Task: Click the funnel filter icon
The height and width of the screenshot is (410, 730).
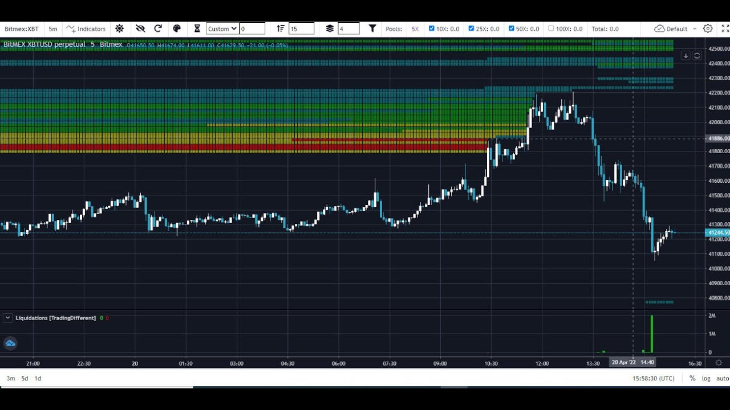Action: [x=372, y=28]
